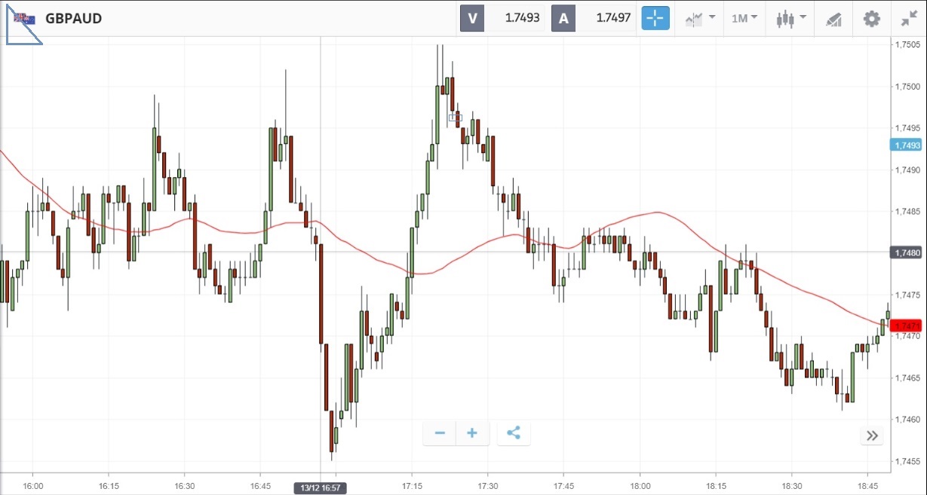Viewport: 927px width, 495px height.
Task: Zoom out chart with minus button
Action: 440,433
